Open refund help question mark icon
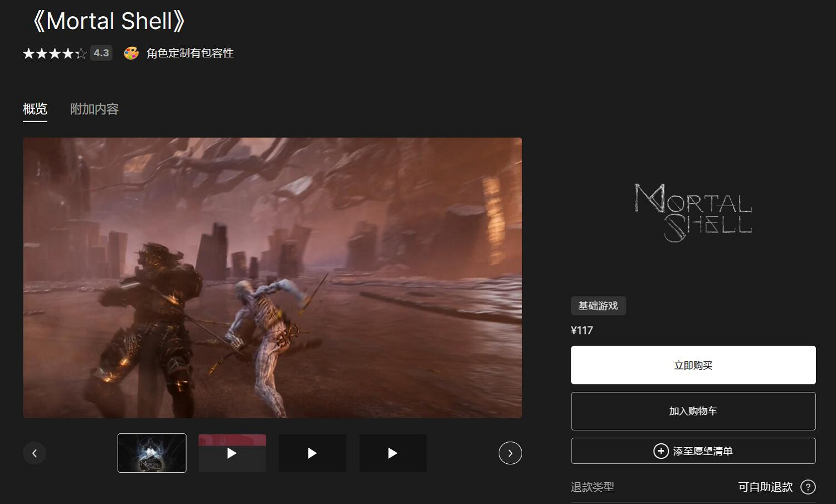This screenshot has height=504, width=836. (808, 487)
